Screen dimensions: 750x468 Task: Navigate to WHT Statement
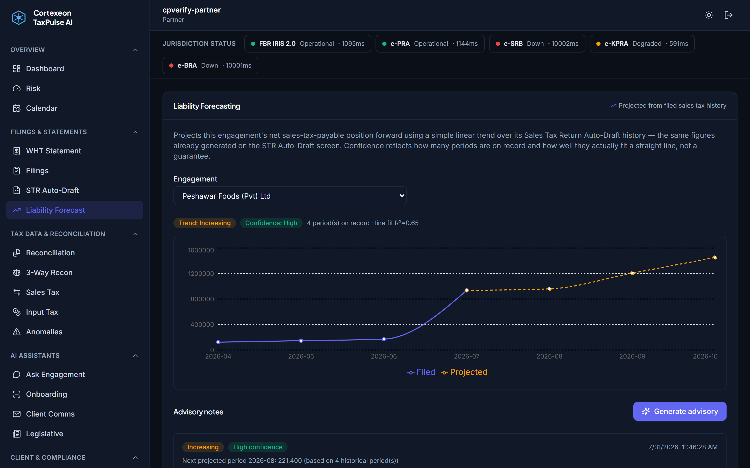click(75, 151)
